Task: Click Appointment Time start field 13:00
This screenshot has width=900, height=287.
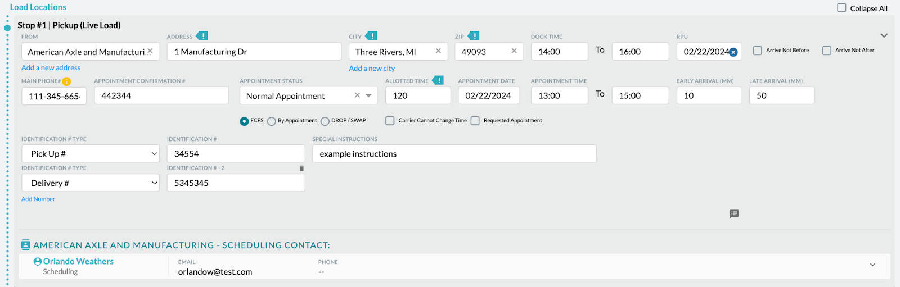Action: (560, 95)
